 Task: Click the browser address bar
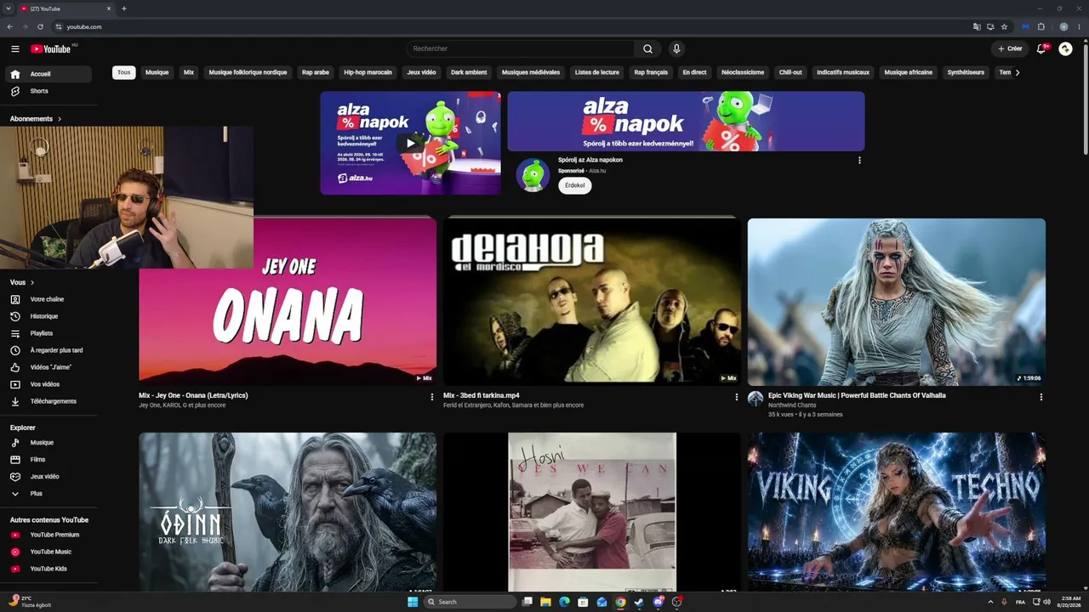pyautogui.click(x=510, y=26)
